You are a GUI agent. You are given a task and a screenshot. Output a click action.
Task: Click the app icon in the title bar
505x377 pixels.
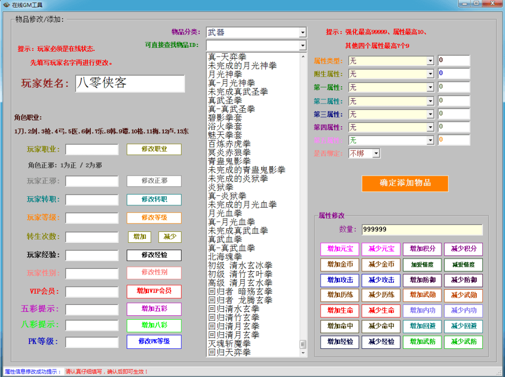click(x=6, y=4)
